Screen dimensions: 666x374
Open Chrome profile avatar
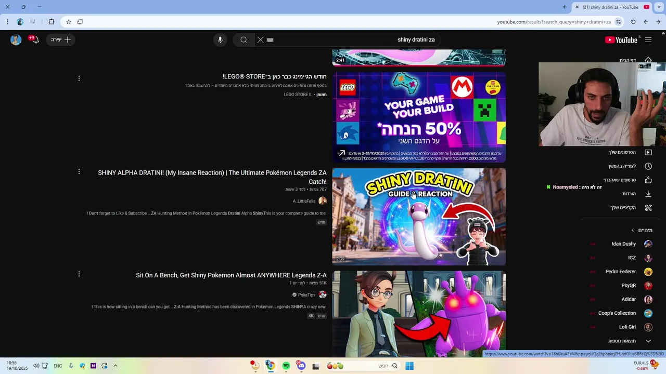(20, 22)
